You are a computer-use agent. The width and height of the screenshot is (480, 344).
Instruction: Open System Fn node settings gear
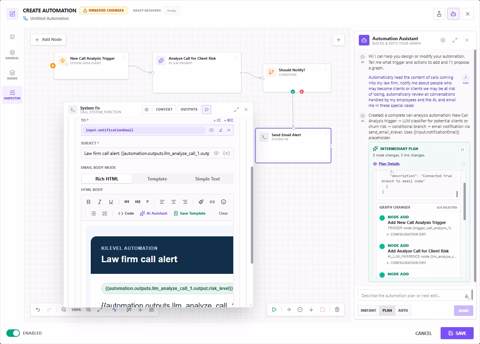[x=147, y=110]
